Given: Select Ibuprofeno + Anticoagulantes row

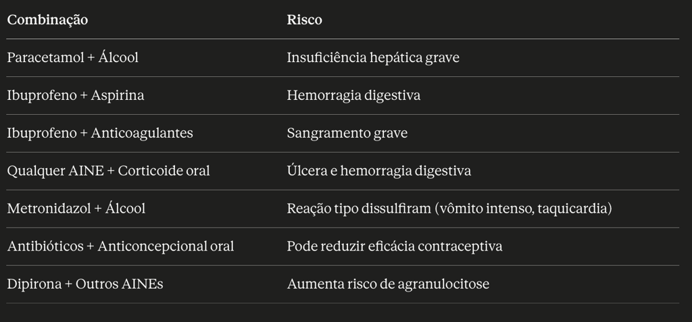Looking at the screenshot, I should click(x=343, y=133).
